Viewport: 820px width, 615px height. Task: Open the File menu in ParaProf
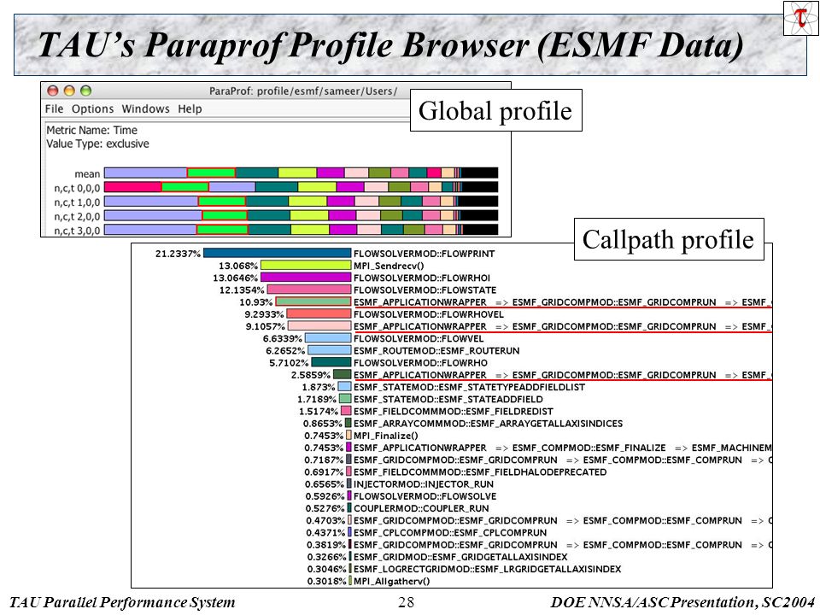coord(54,108)
